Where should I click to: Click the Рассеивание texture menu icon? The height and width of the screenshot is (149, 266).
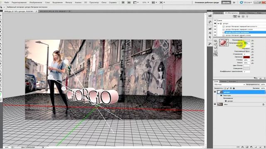point(252,40)
